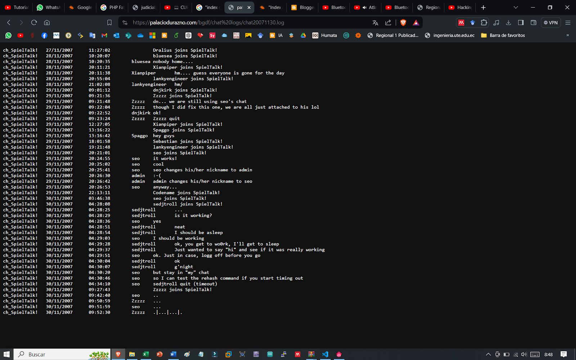Screen dimensions: 576x360
Task: Switch to the Tutorial YouTube tab
Action: 16,7
